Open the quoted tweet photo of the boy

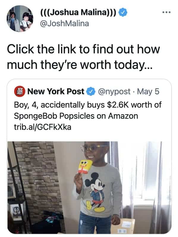click(x=89, y=187)
